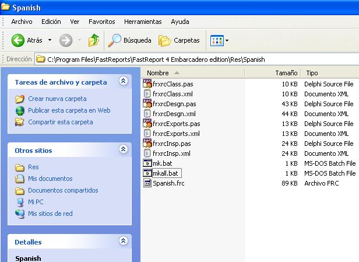Open the Atrás history dropdown arrow

coord(50,40)
